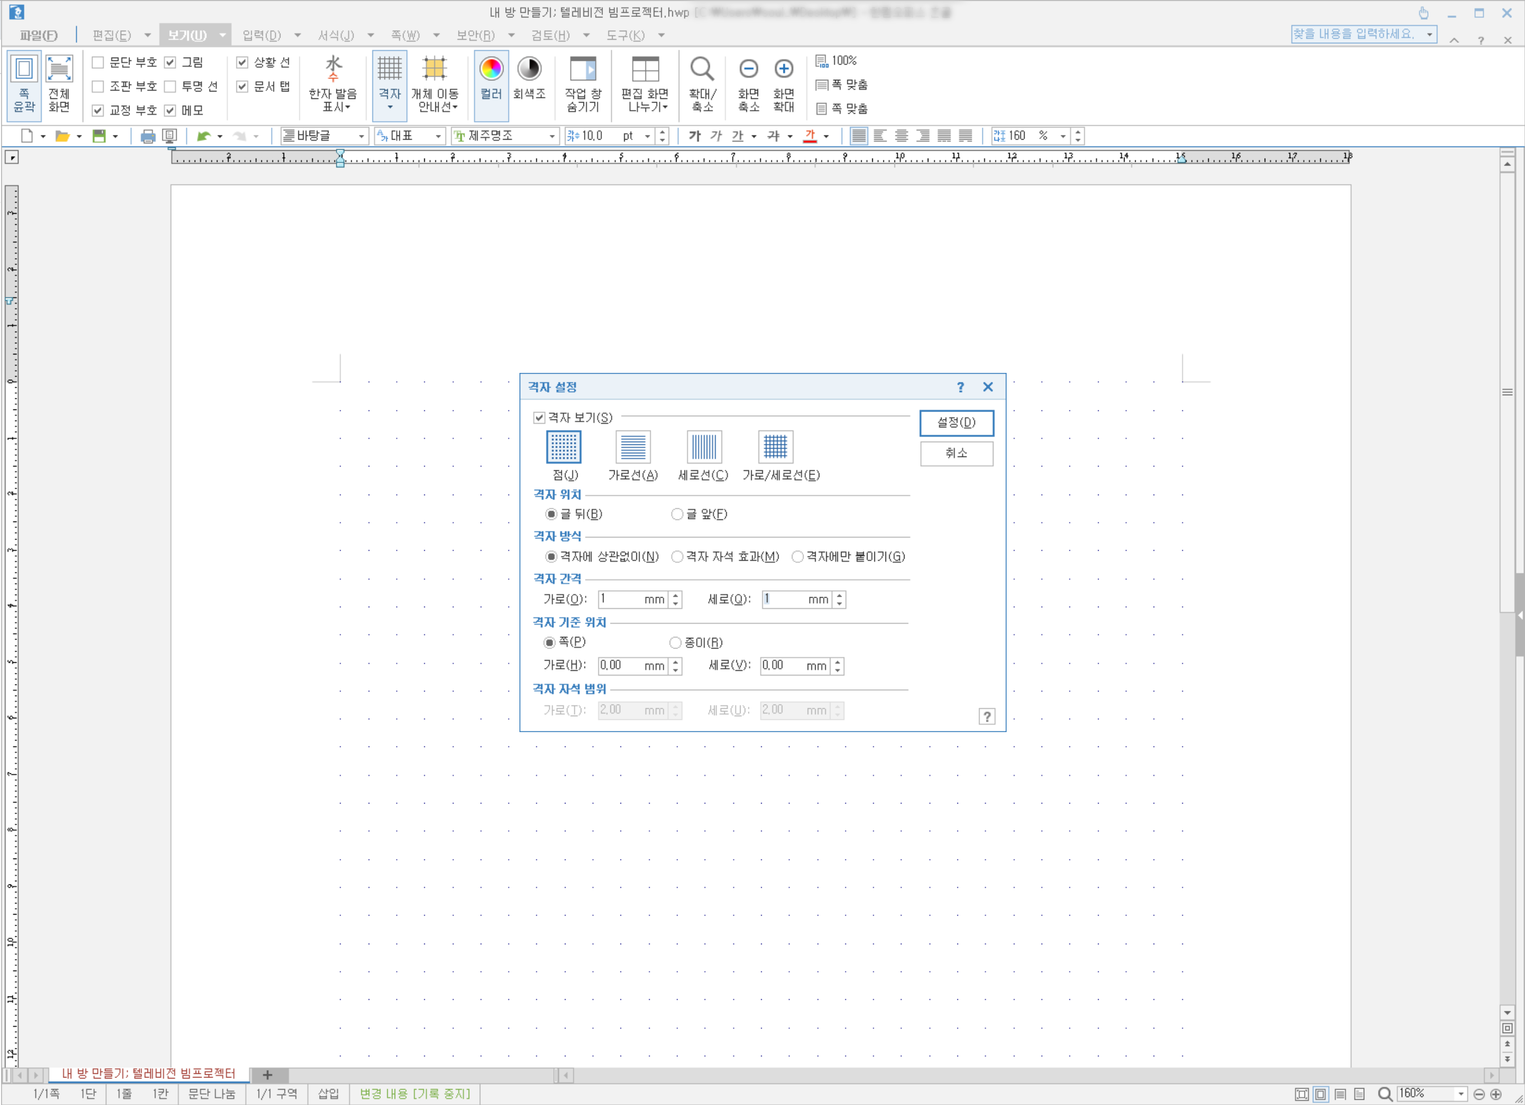Viewport: 1525px width, 1105px height.
Task: Open the 제주명조 font dropdown
Action: point(552,136)
